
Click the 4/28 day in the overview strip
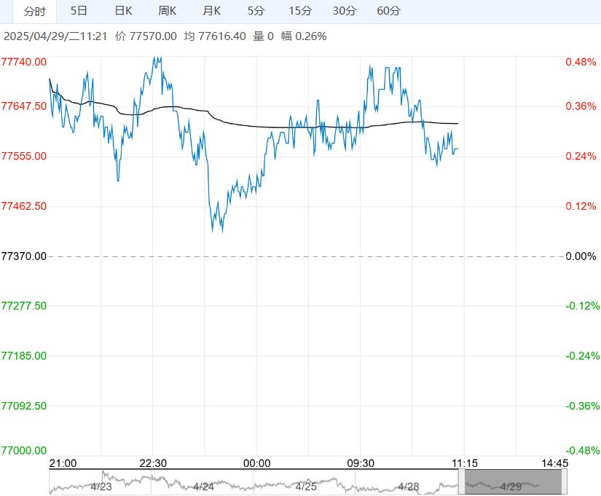[x=409, y=486]
